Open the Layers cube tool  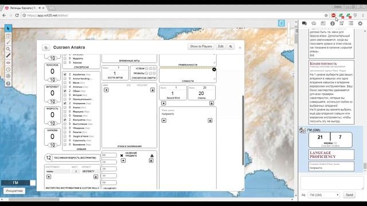pos(8,35)
